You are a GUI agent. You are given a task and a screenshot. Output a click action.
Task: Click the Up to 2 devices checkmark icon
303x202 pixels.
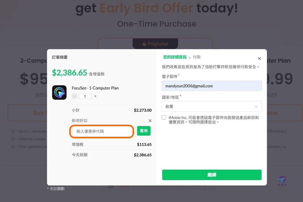tap(13, 132)
